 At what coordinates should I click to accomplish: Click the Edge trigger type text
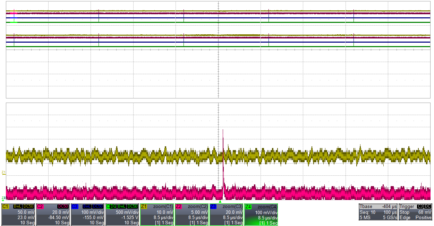coord(405,217)
